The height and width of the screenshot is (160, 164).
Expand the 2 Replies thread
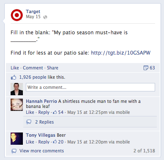(44, 122)
